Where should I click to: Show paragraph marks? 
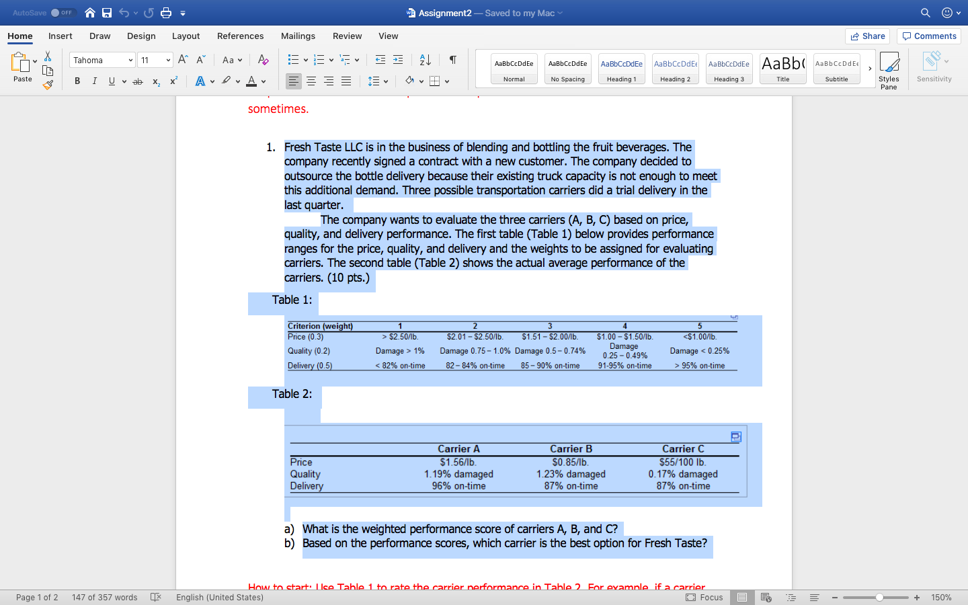click(x=452, y=60)
